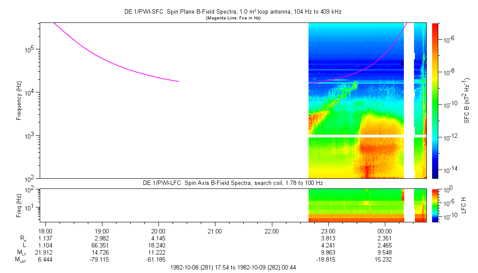Click the DE 1/PWI-SFC plot title

[233, 12]
